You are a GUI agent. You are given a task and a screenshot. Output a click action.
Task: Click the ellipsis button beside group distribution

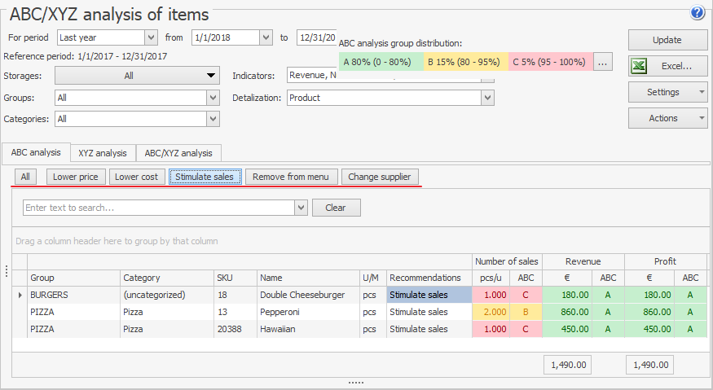(x=602, y=62)
